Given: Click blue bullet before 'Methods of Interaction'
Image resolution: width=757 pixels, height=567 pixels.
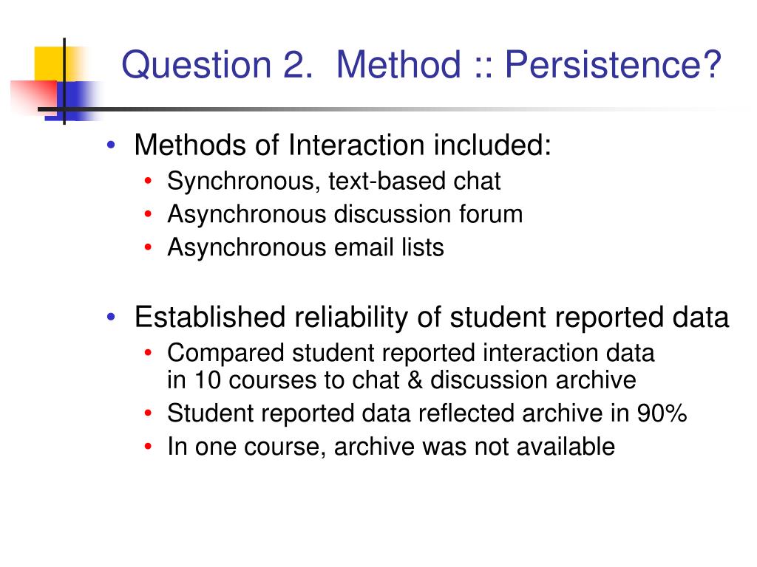Looking at the screenshot, I should [x=112, y=145].
